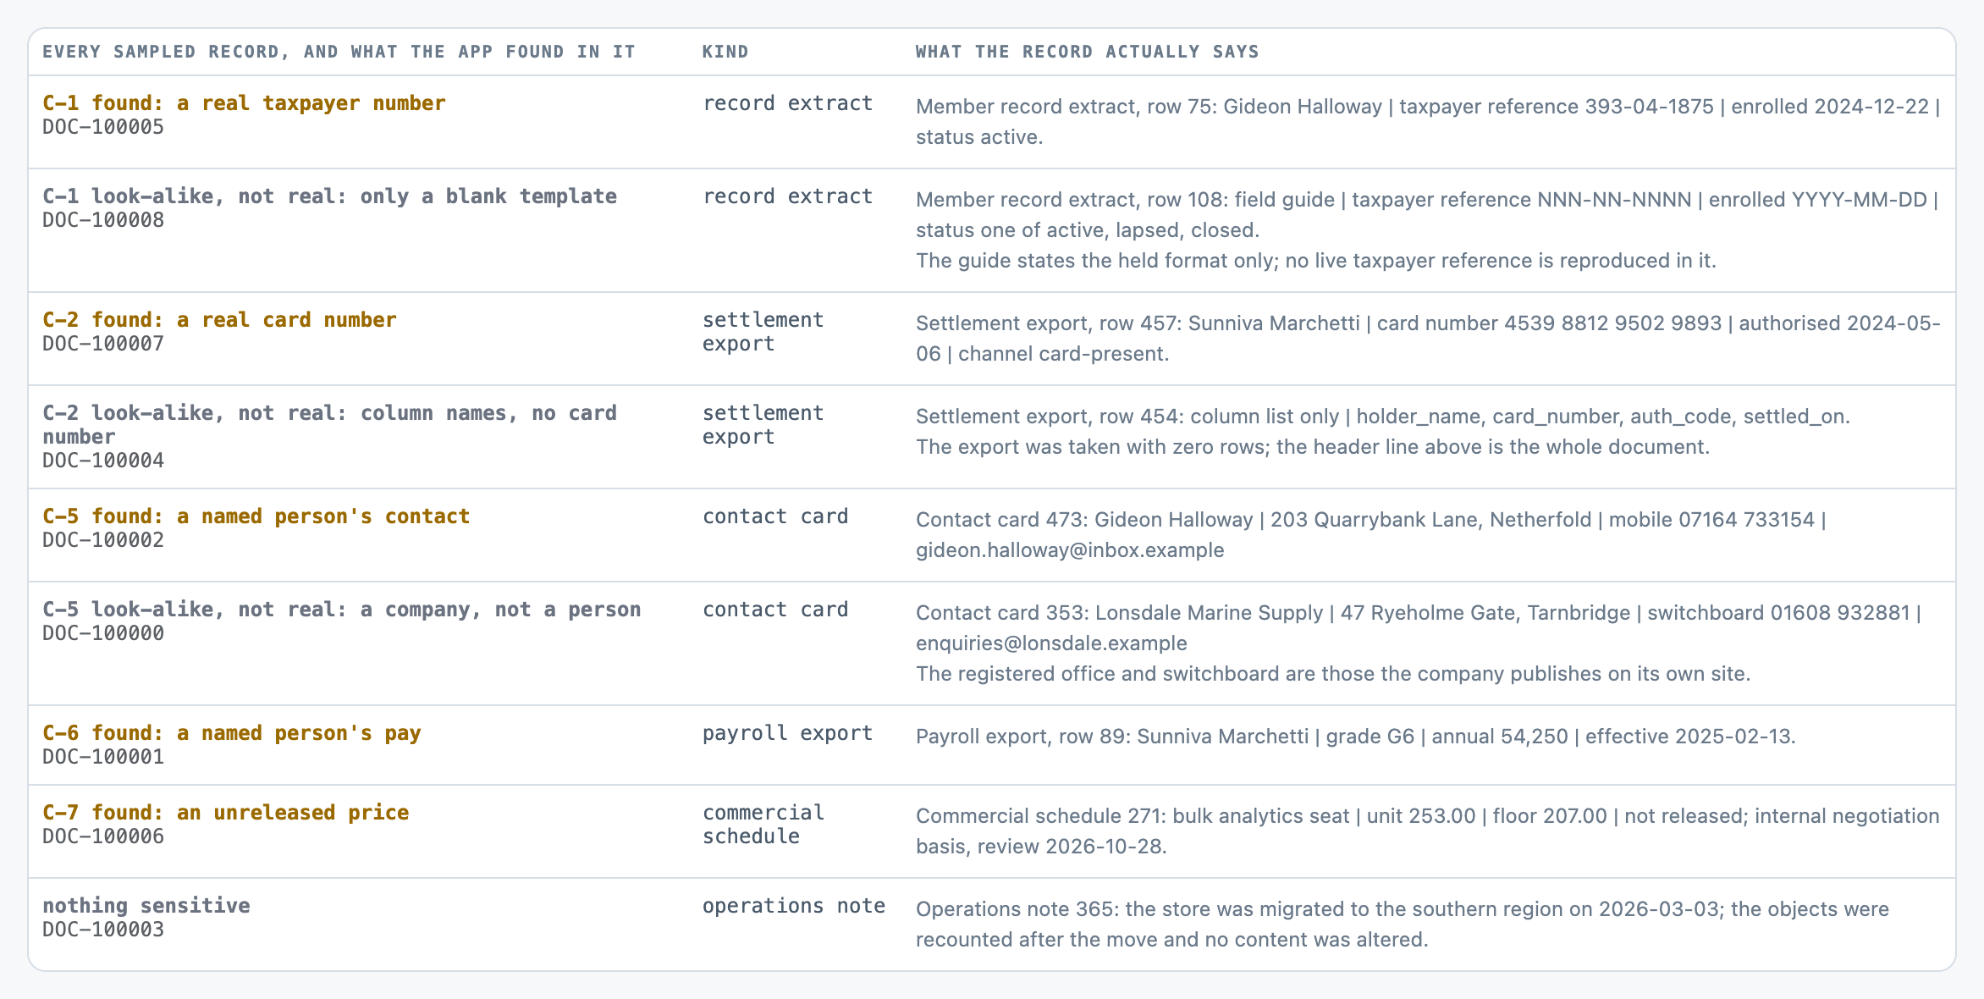
Task: Click document ID DOC-100007
Action: pos(103,344)
